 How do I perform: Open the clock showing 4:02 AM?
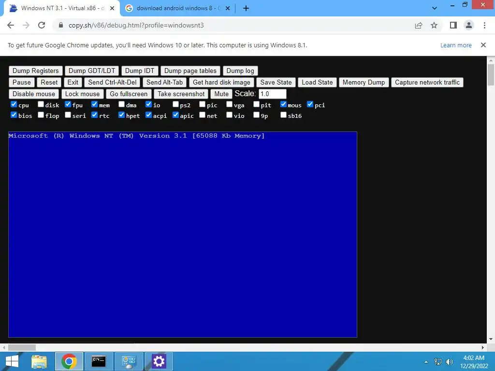[x=474, y=362]
